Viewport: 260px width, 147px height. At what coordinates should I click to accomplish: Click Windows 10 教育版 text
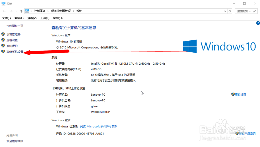(x=69, y=42)
